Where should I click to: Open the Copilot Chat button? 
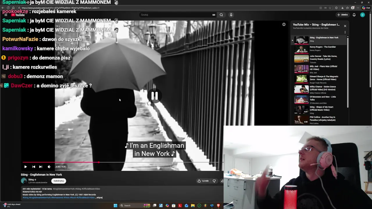[x=366, y=8]
